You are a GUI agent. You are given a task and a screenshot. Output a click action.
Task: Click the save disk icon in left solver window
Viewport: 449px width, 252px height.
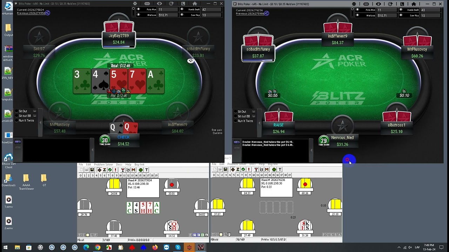click(92, 170)
